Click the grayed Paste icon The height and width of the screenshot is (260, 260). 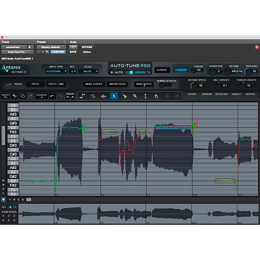click(30, 96)
